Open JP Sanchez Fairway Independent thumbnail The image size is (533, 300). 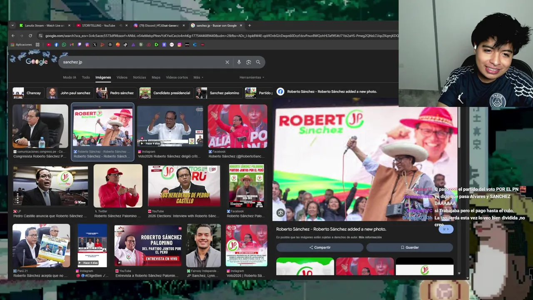(204, 245)
